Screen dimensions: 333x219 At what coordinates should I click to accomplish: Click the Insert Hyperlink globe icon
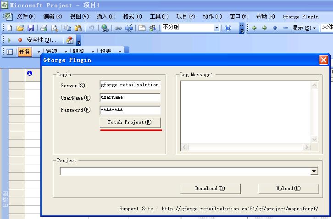[x=105, y=28]
